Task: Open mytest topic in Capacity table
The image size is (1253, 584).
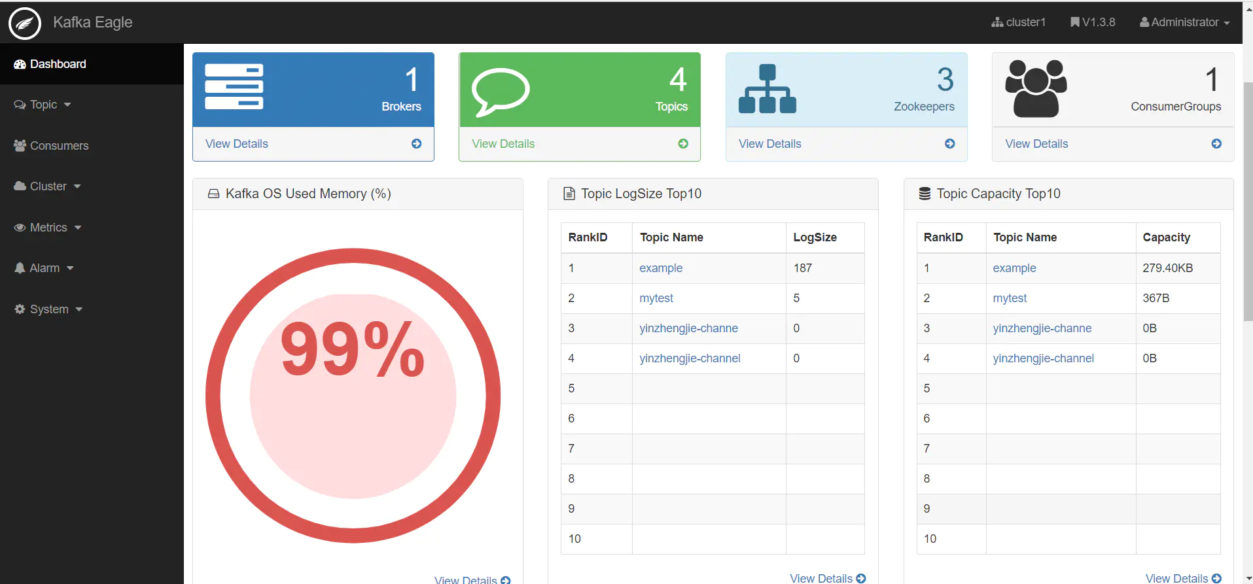Action: (1009, 298)
